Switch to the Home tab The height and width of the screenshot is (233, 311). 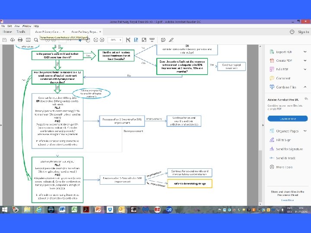[x=7, y=31]
